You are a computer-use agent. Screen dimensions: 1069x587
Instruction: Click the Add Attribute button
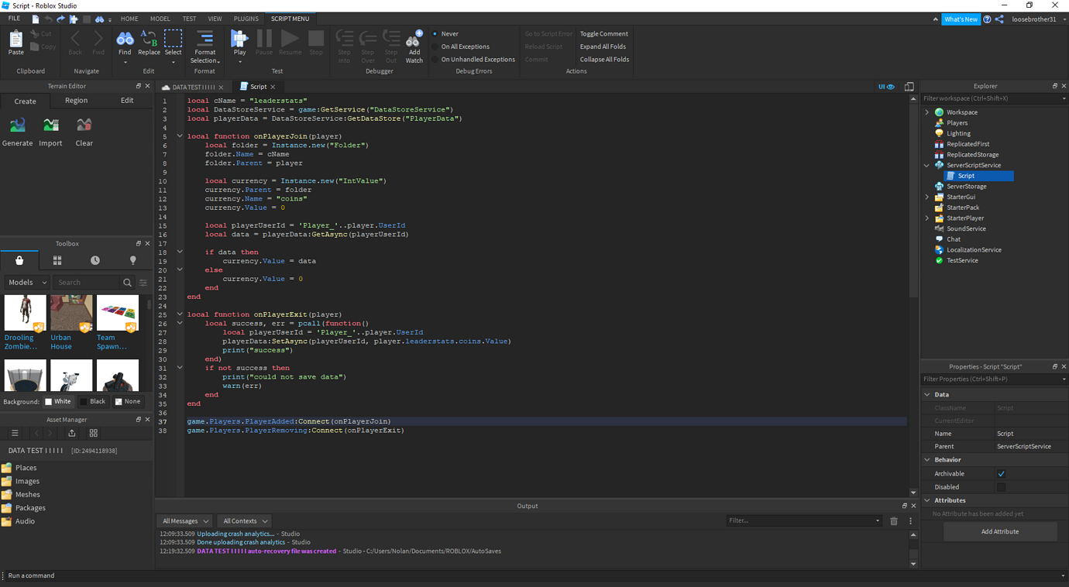(x=1000, y=531)
